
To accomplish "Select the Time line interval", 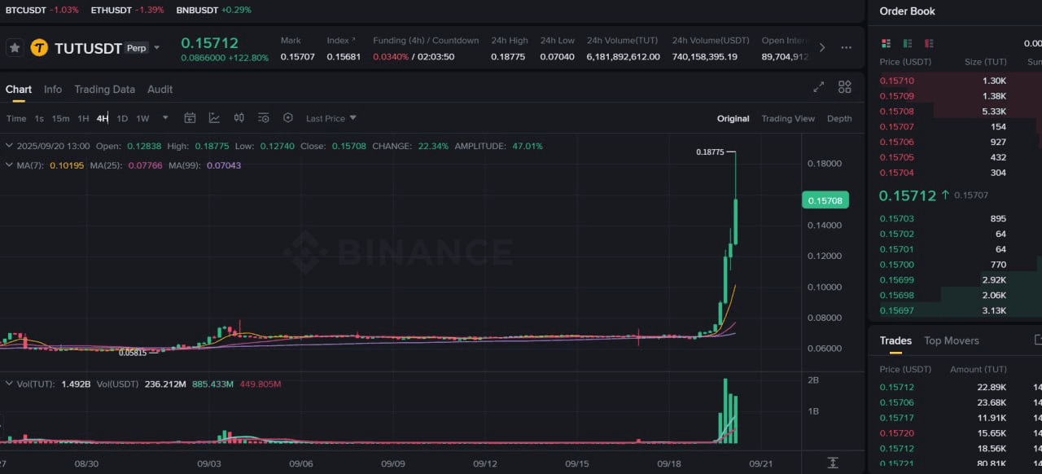I will tap(16, 119).
